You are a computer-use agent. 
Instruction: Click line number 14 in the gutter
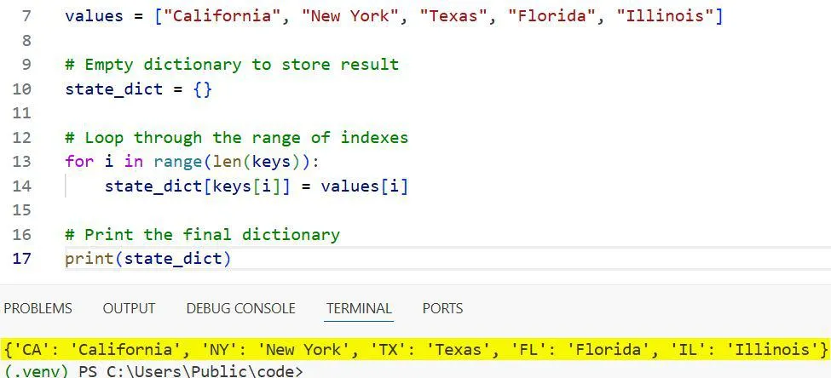click(22, 186)
